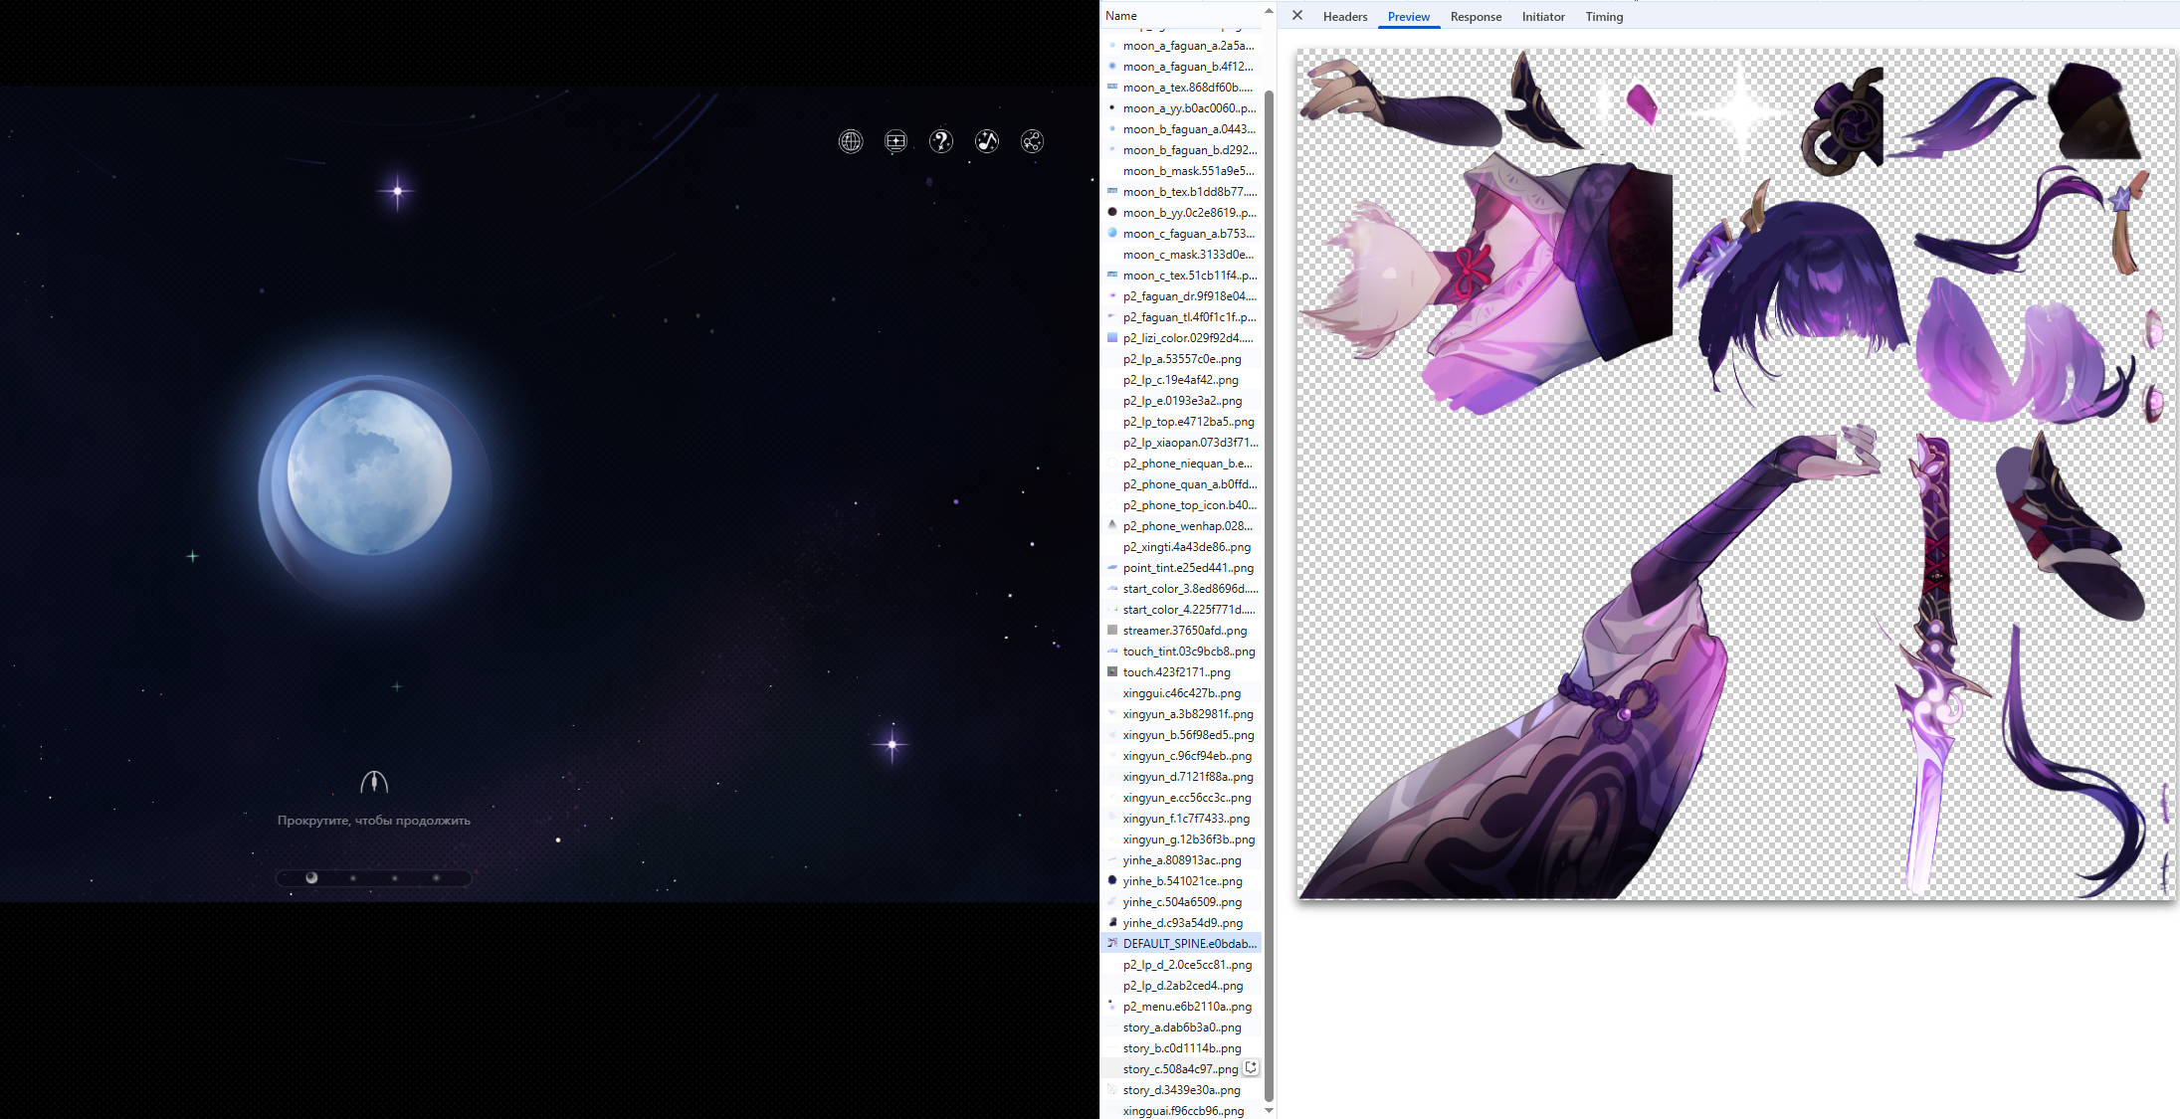Switch to the Timing tab
This screenshot has height=1119, width=2180.
(x=1604, y=17)
